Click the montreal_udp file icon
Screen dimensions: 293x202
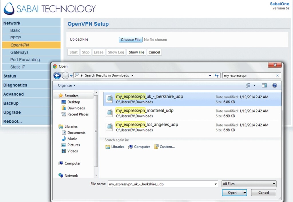tap(109, 113)
